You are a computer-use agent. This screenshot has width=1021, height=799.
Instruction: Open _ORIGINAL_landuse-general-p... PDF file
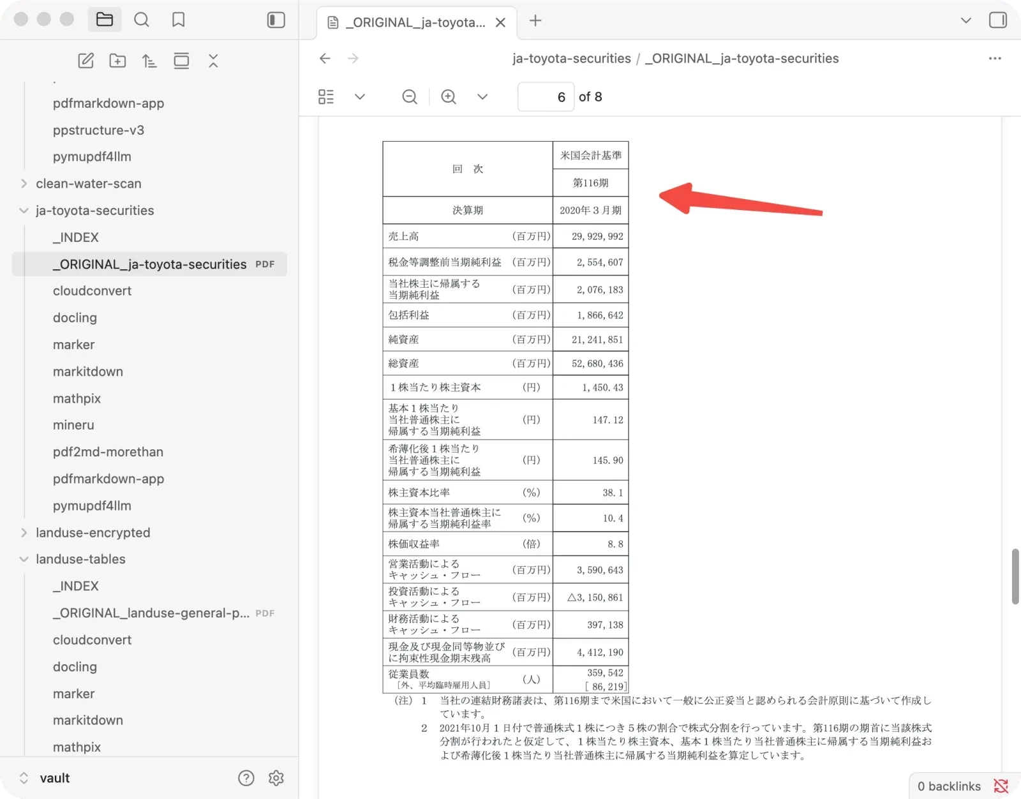[151, 613]
